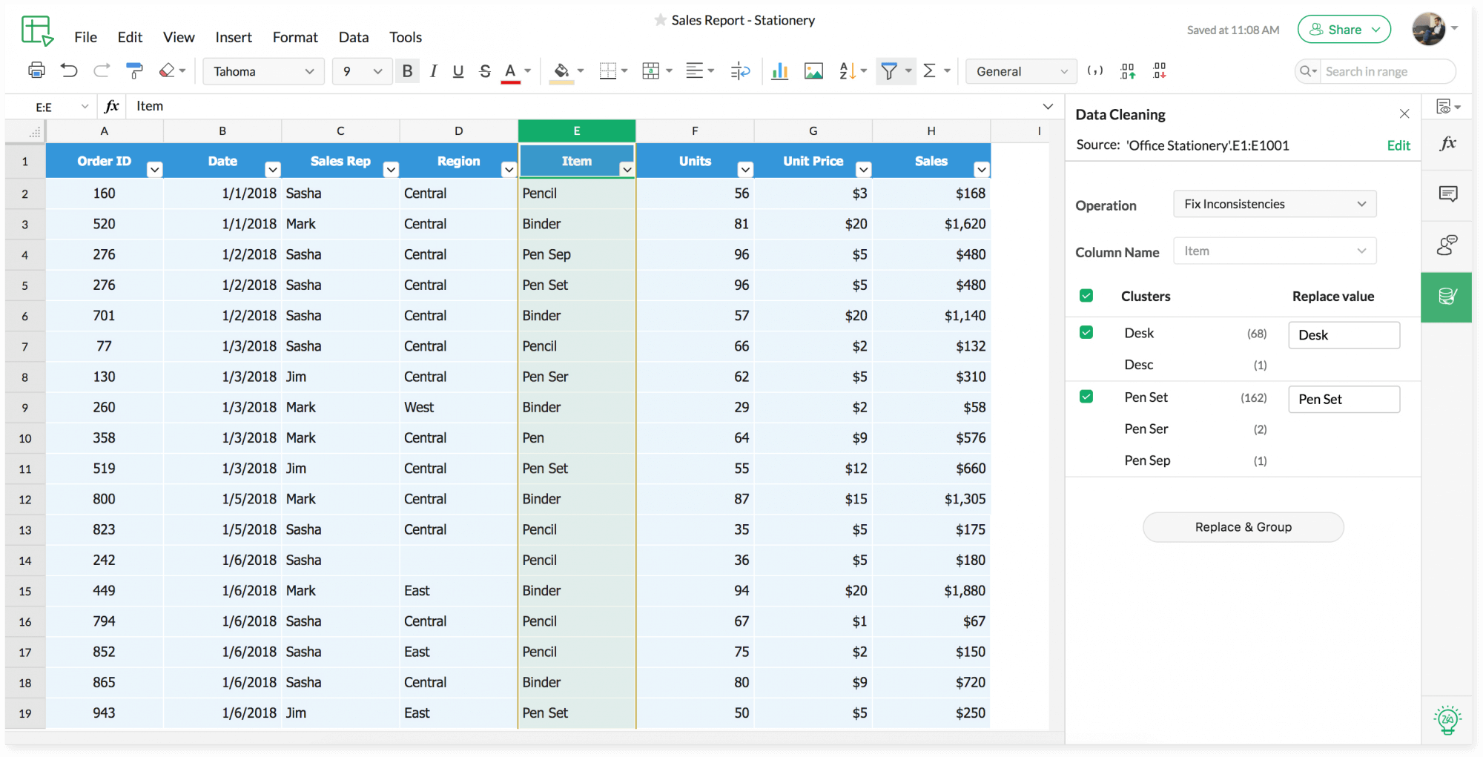Viewport: 1483px width, 757px height.
Task: Toggle the Clusters master checkbox
Action: click(1086, 296)
